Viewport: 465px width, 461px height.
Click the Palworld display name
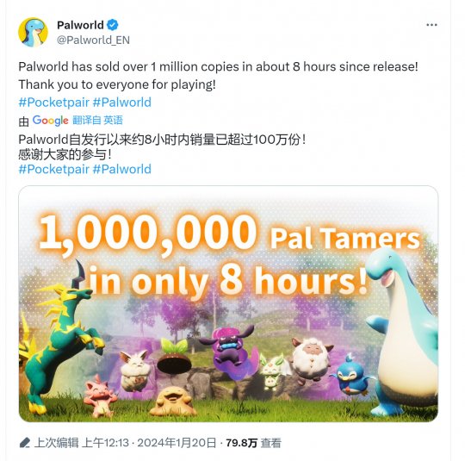click(x=80, y=25)
